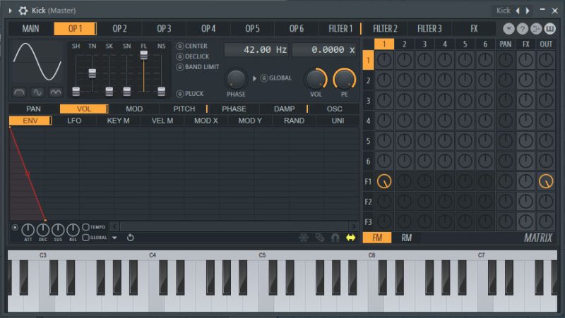Image resolution: width=565 pixels, height=318 pixels.
Task: Open the help question mark icon
Action: click(522, 29)
